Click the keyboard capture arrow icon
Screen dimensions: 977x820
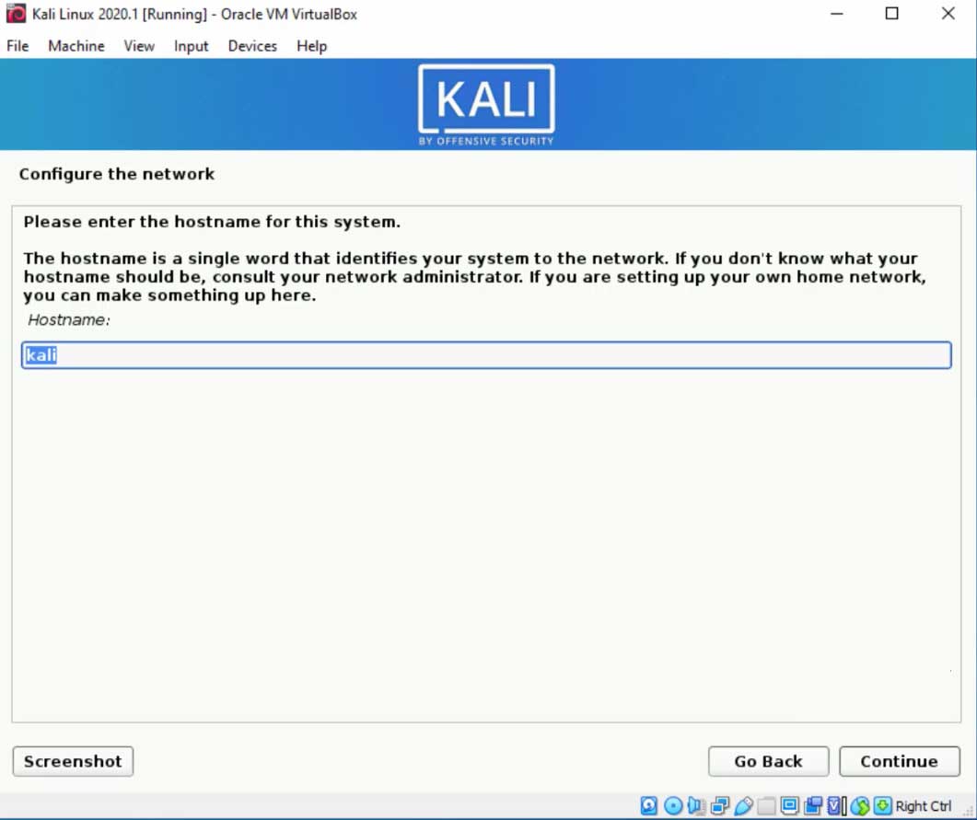pyautogui.click(x=882, y=805)
